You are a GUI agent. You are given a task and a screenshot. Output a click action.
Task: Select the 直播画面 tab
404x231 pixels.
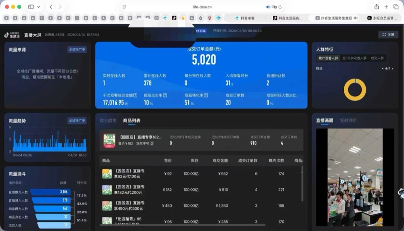tap(325, 121)
